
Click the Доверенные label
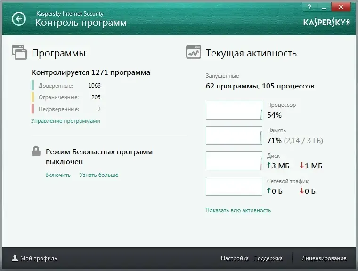56,86
